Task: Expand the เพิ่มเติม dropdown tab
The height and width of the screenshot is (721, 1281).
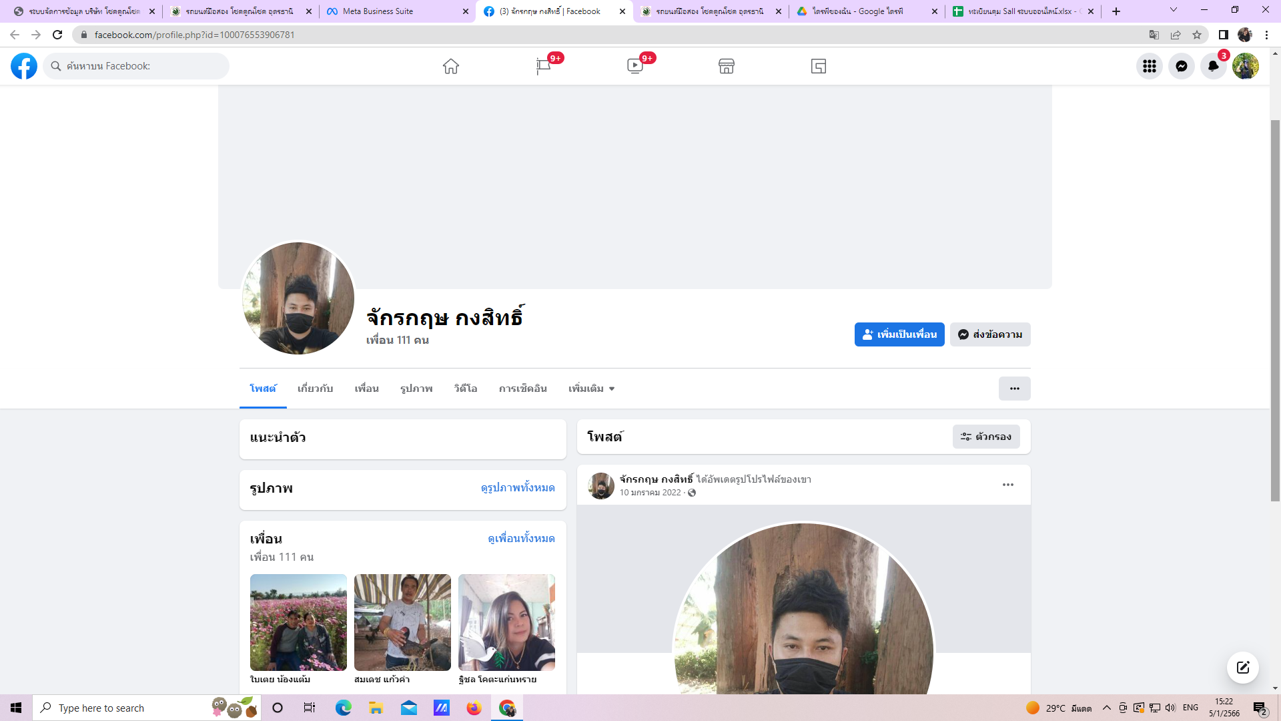Action: coord(591,389)
